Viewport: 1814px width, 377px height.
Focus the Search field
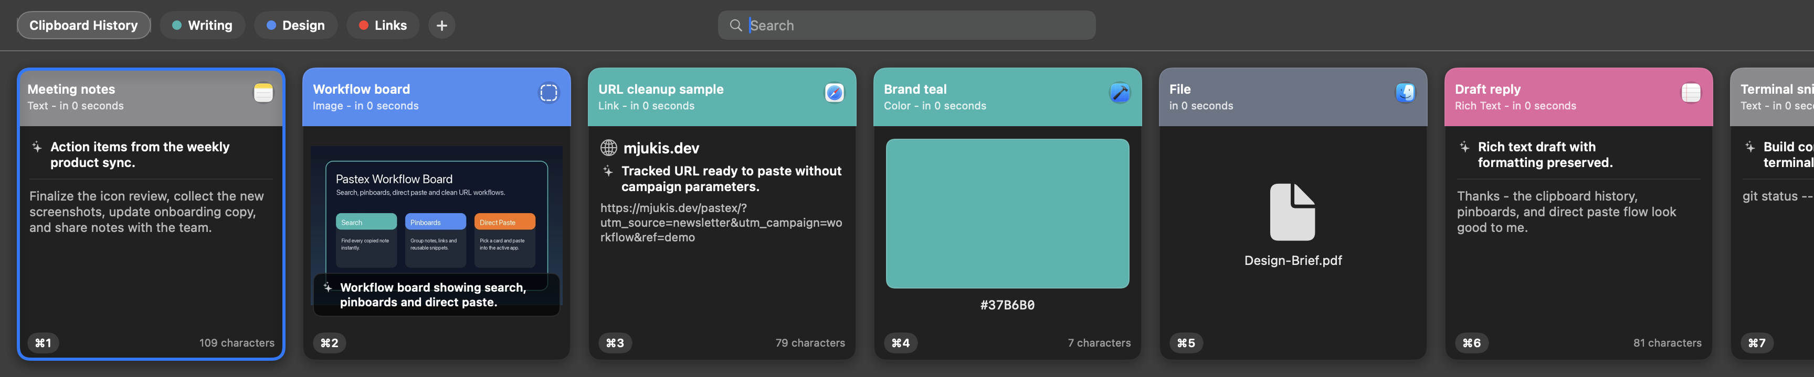906,25
